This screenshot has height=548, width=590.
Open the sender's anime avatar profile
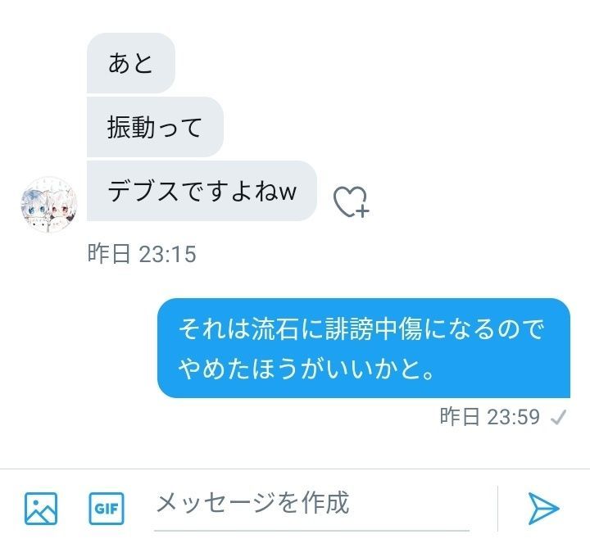tap(48, 205)
